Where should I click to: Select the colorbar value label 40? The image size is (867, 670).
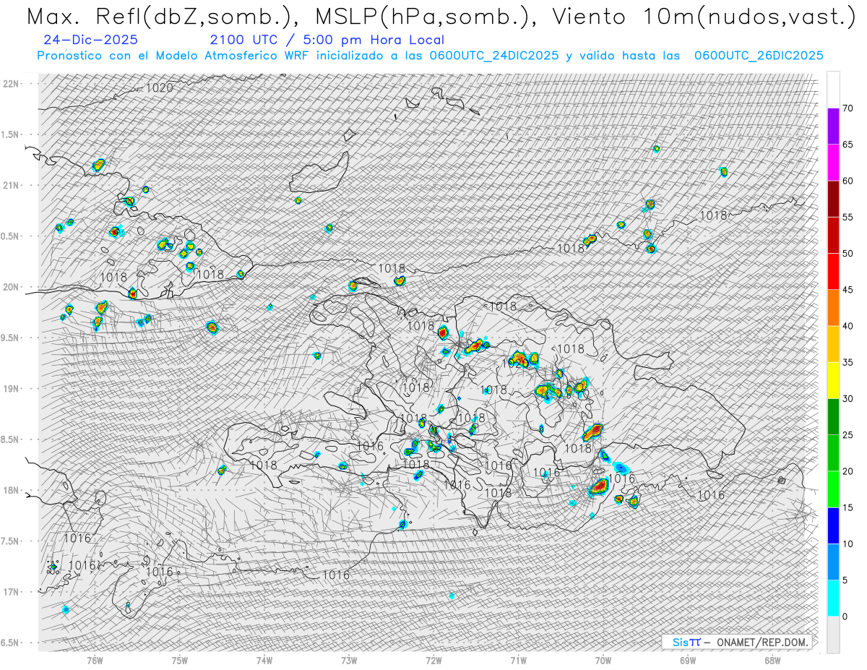point(847,326)
